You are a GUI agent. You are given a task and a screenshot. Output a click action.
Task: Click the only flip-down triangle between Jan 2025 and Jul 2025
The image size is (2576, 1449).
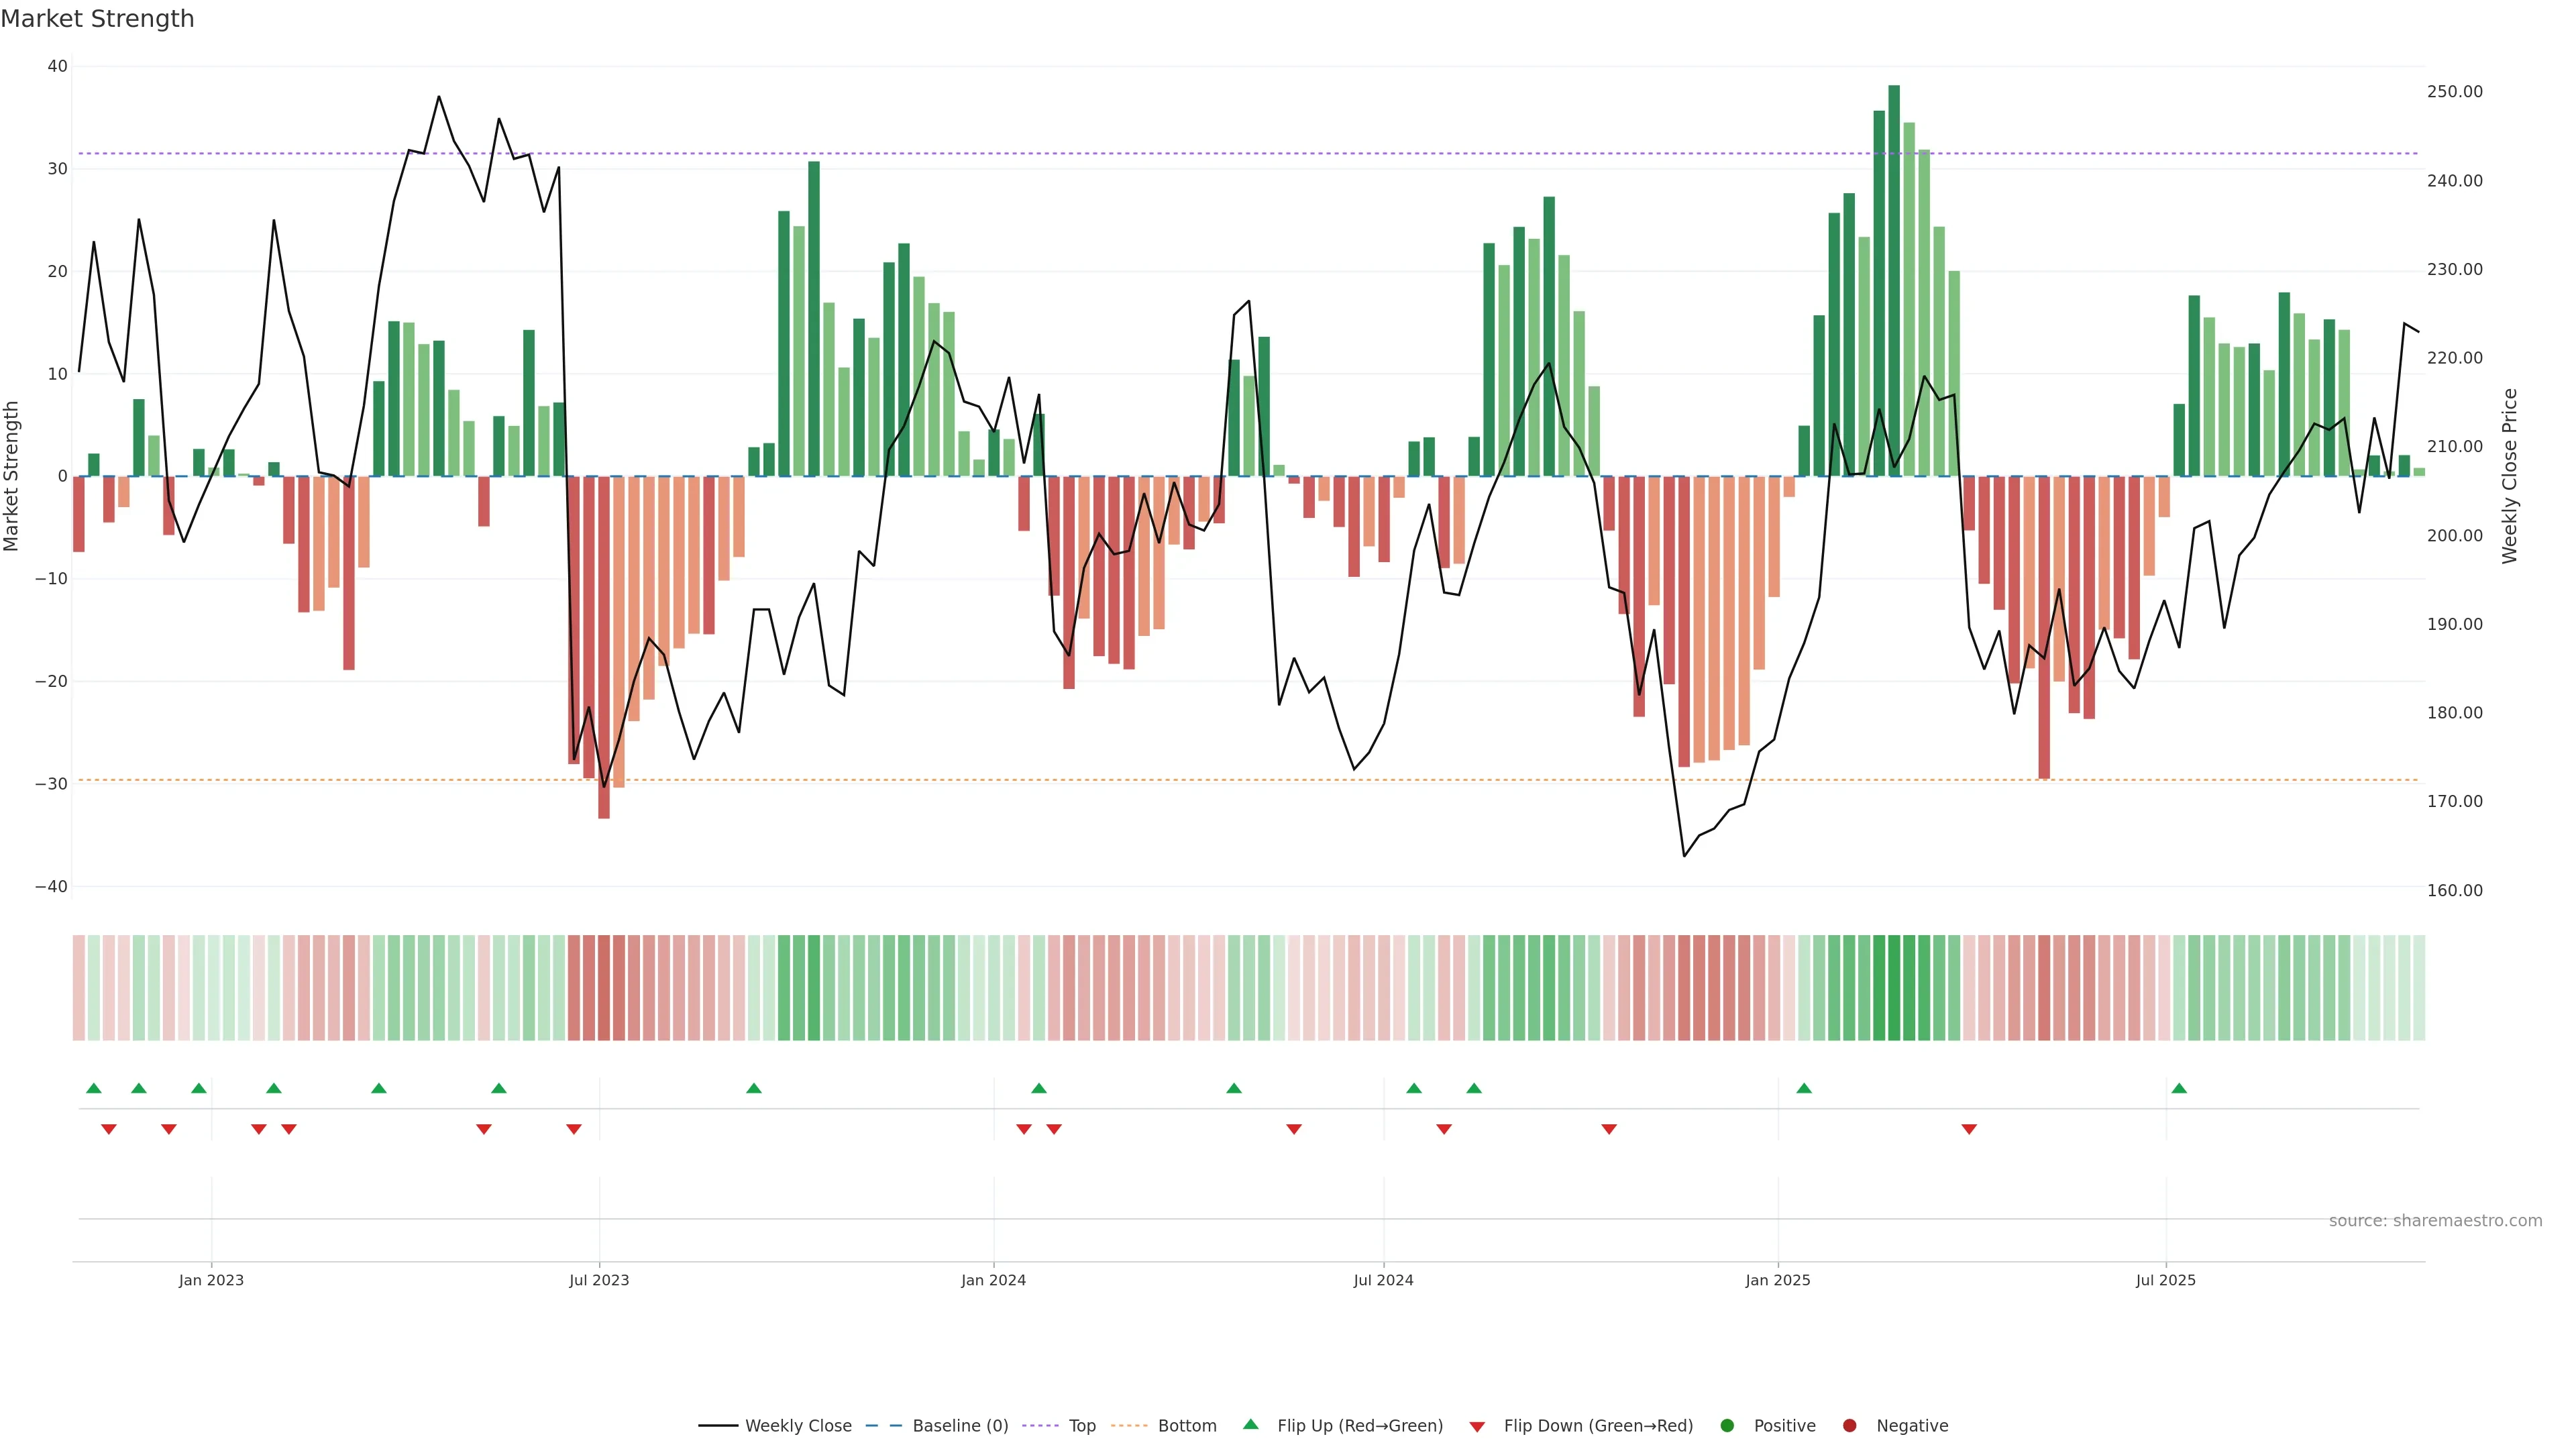[1969, 1129]
